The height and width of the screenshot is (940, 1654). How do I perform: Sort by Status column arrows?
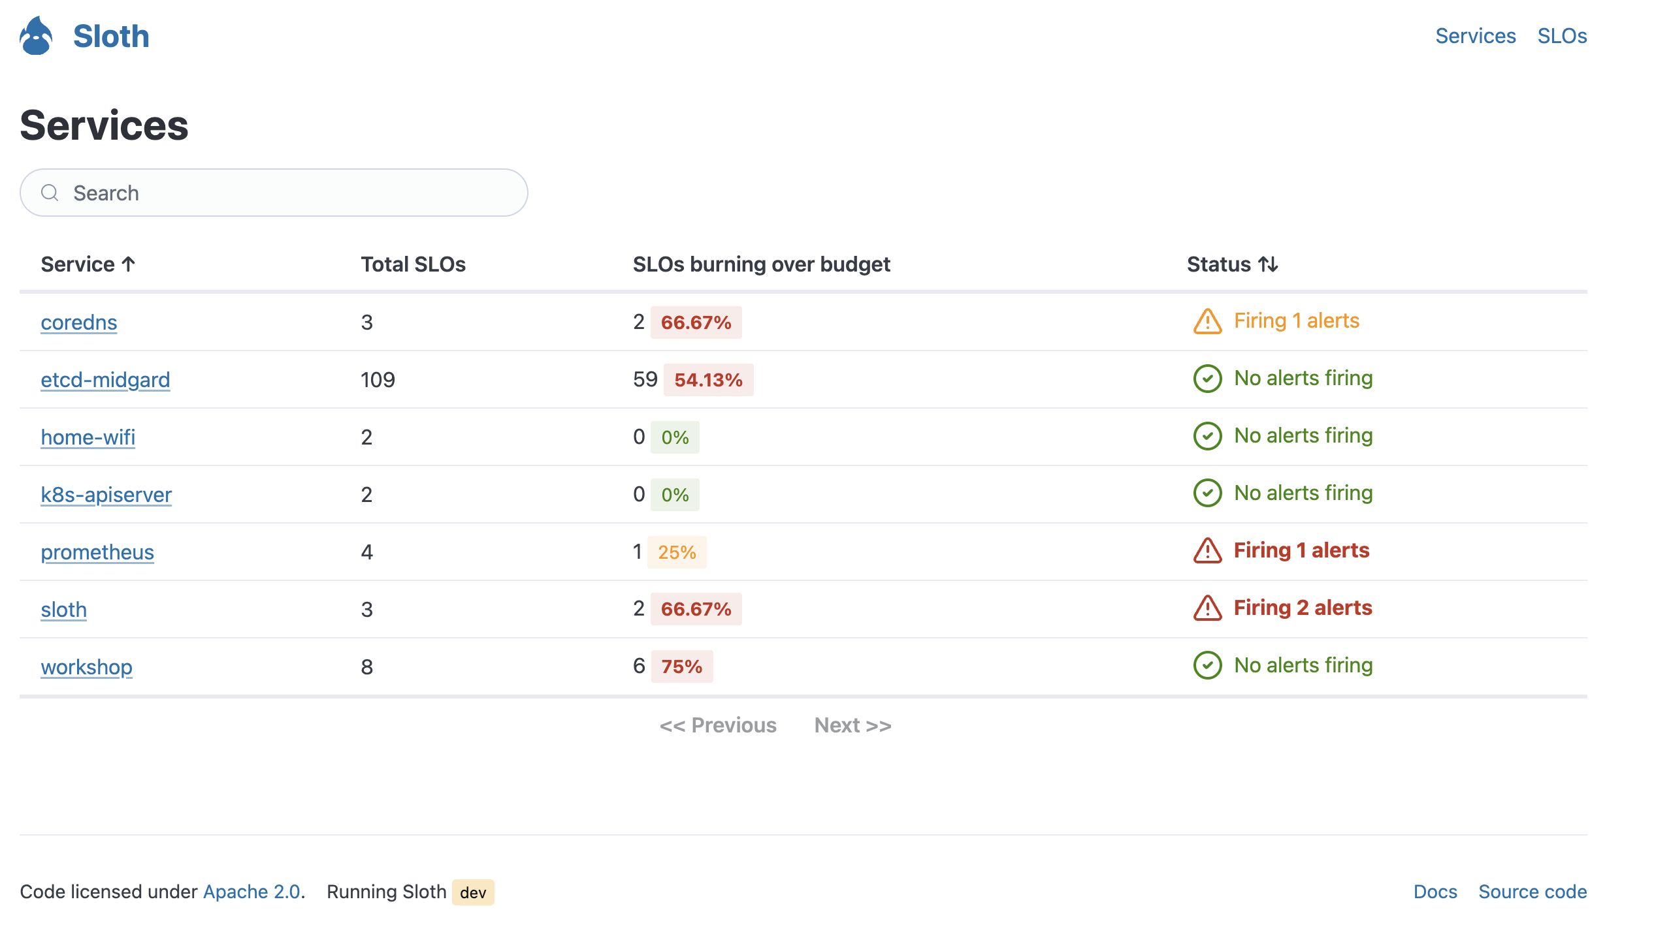tap(1268, 264)
